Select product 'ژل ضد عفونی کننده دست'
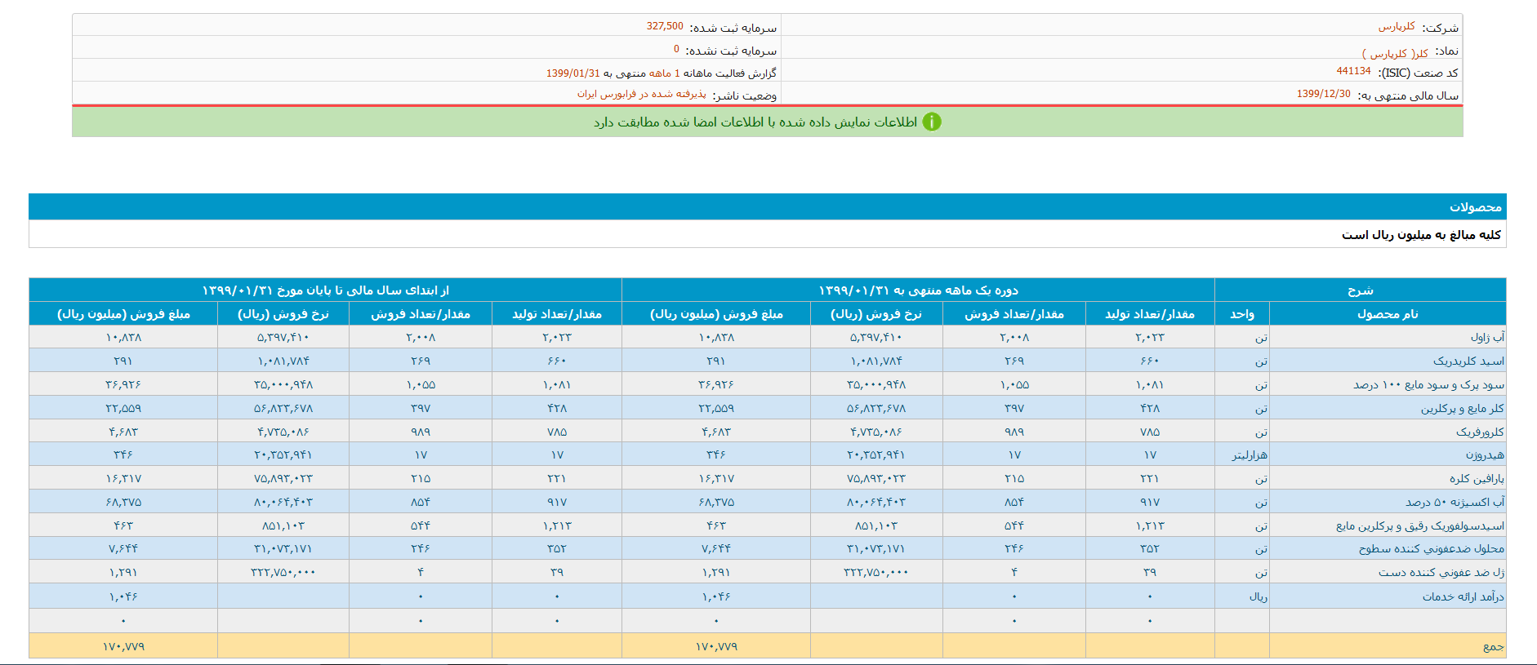This screenshot has height=665, width=1537. [1441, 572]
